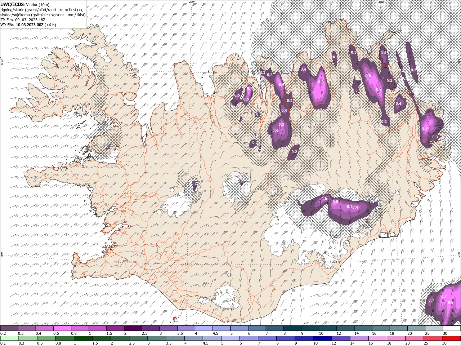Select the rain scale swatch between 4.5 and 5
Viewport: 461px width, 346px height.
pyautogui.click(x=212, y=338)
